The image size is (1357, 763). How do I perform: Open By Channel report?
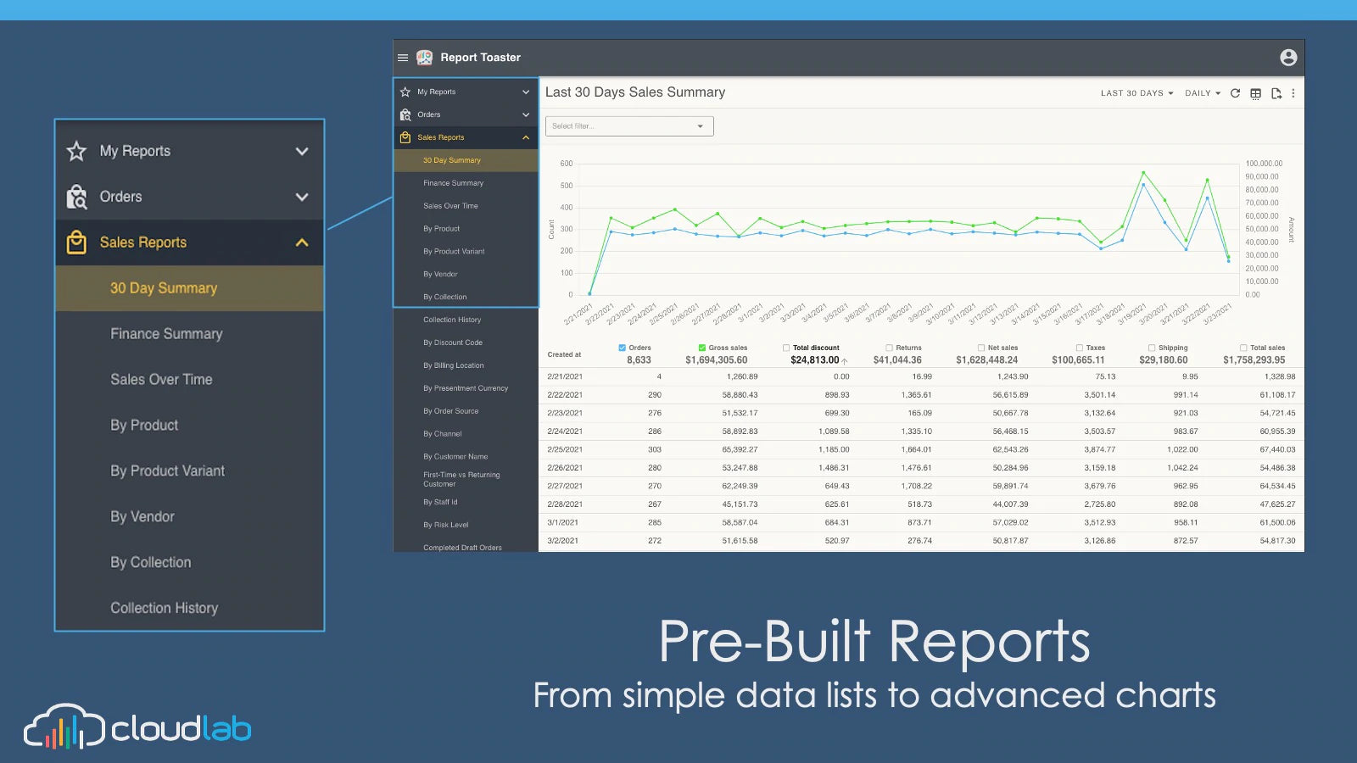tap(466, 434)
